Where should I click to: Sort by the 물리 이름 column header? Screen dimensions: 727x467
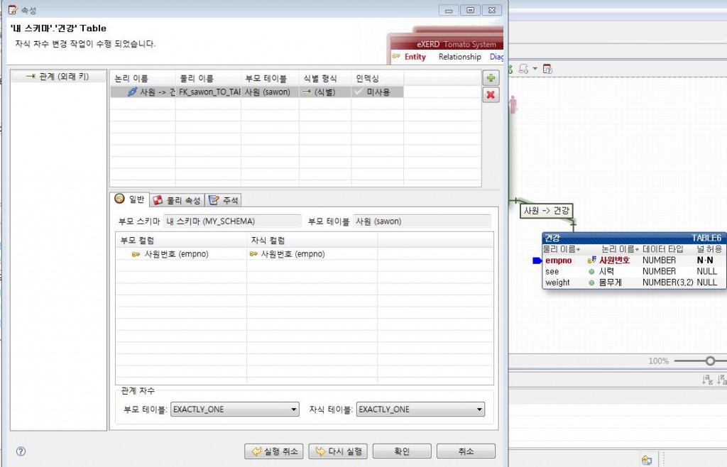click(x=208, y=78)
